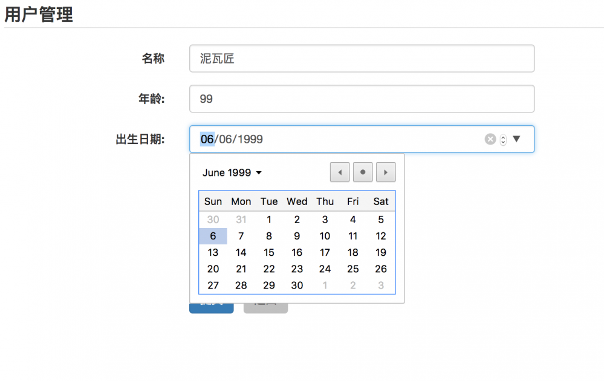
Task: Open the June 1999 month-year dropdown
Action: tap(231, 172)
